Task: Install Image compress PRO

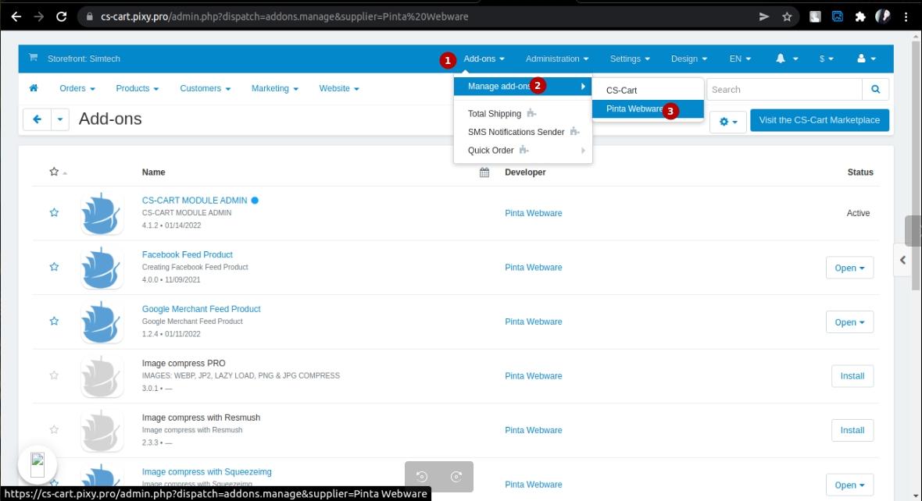Action: pyautogui.click(x=852, y=376)
